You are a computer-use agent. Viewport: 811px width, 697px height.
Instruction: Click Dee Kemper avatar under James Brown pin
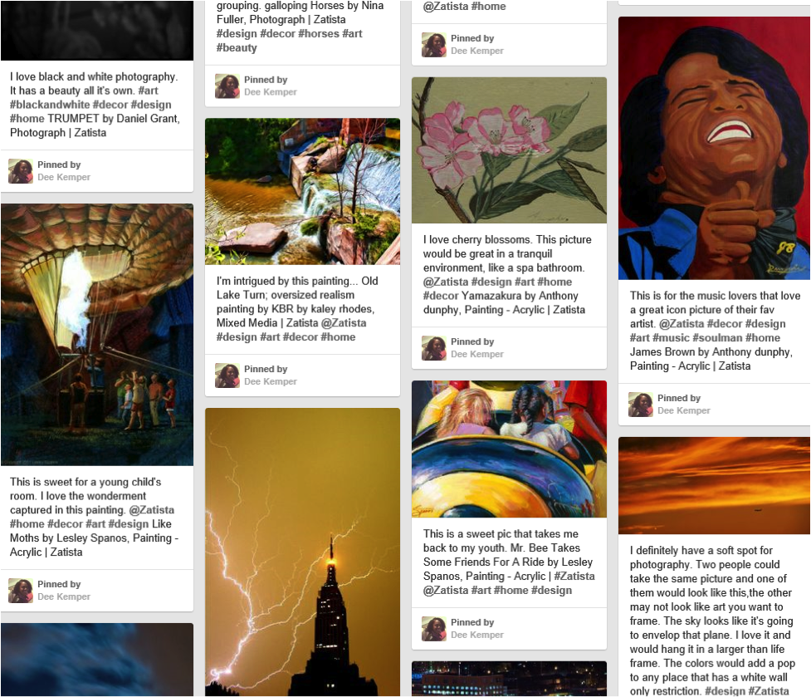point(641,405)
